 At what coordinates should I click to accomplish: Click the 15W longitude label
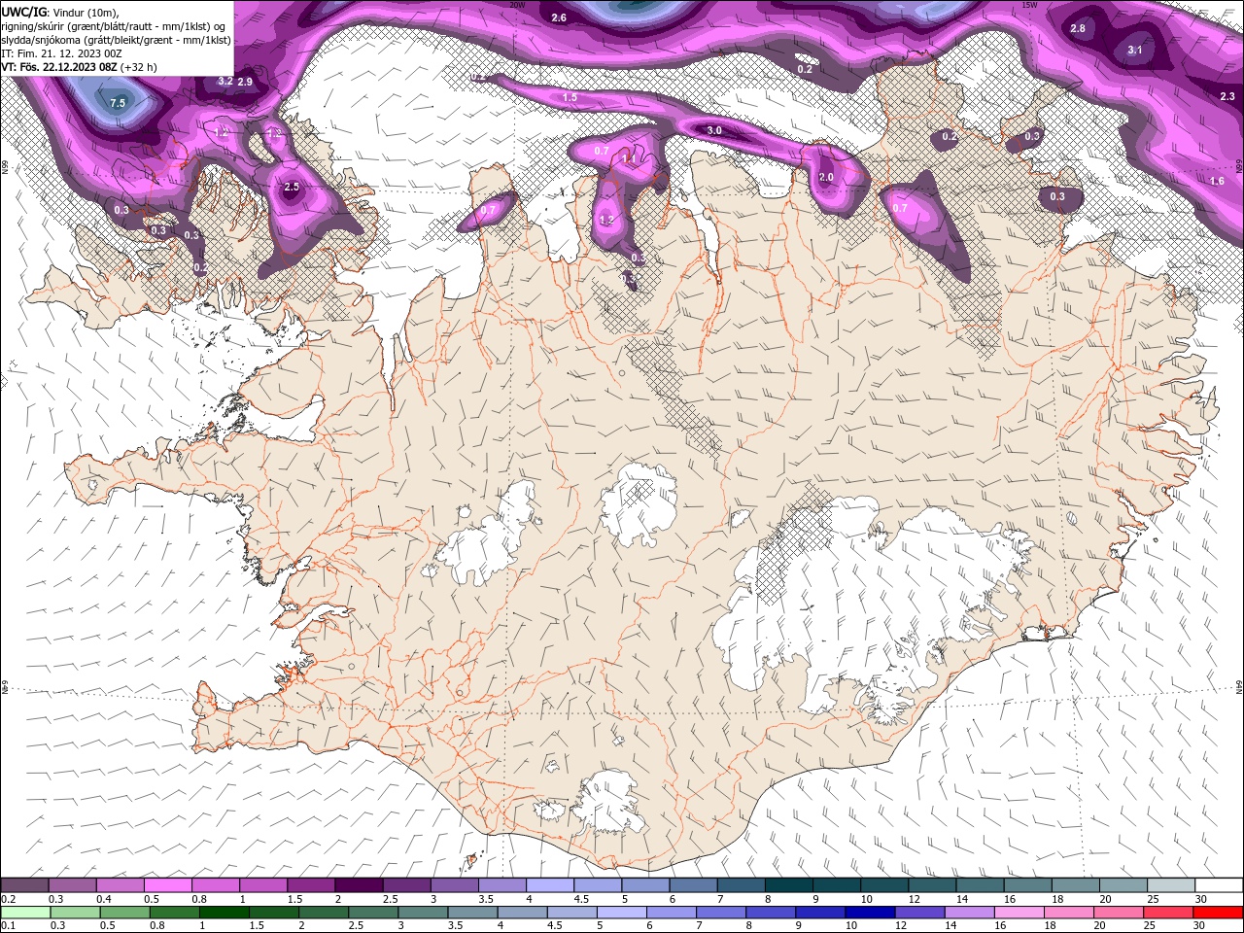click(x=1030, y=4)
